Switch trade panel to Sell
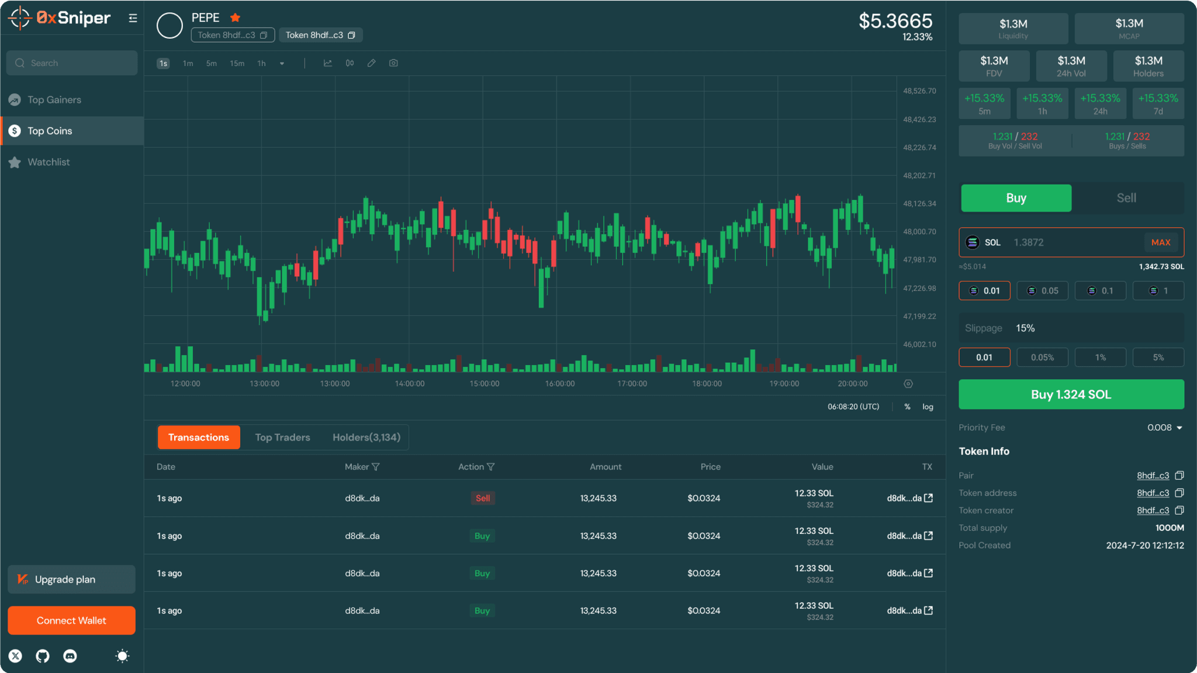This screenshot has height=673, width=1197. (x=1126, y=198)
